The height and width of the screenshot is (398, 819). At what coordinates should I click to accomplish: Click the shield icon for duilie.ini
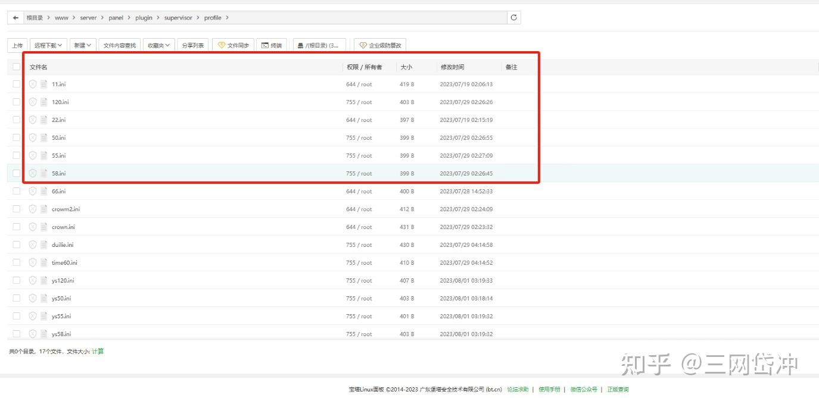(x=33, y=245)
